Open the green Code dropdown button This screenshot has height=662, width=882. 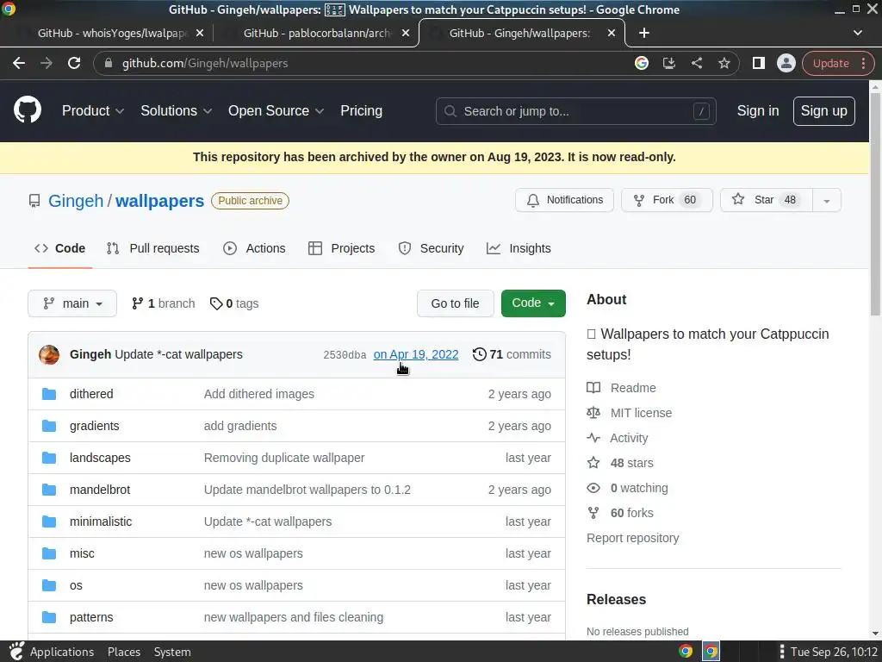[x=533, y=303]
